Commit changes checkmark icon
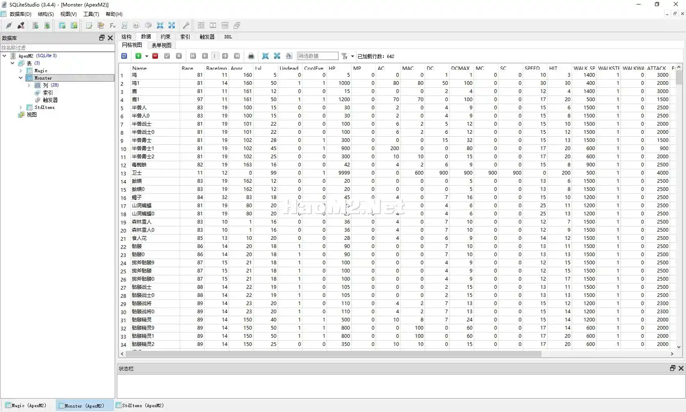 pos(167,56)
